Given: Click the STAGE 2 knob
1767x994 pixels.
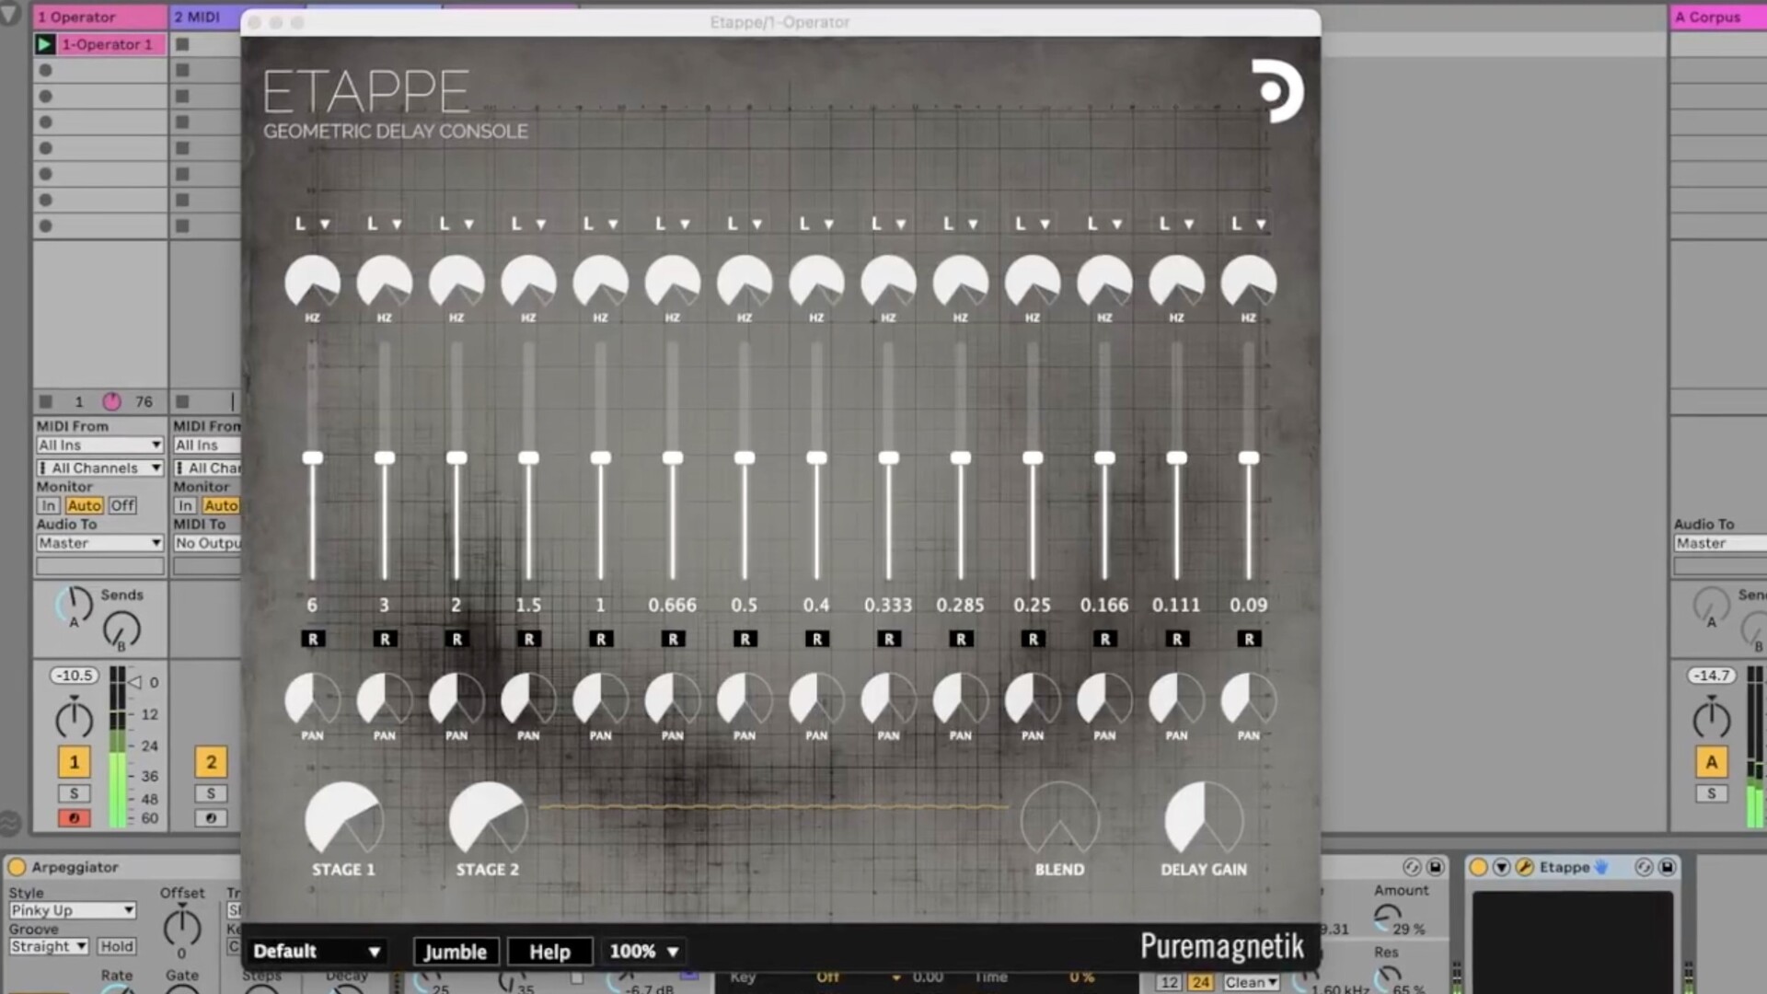Looking at the screenshot, I should [x=488, y=819].
